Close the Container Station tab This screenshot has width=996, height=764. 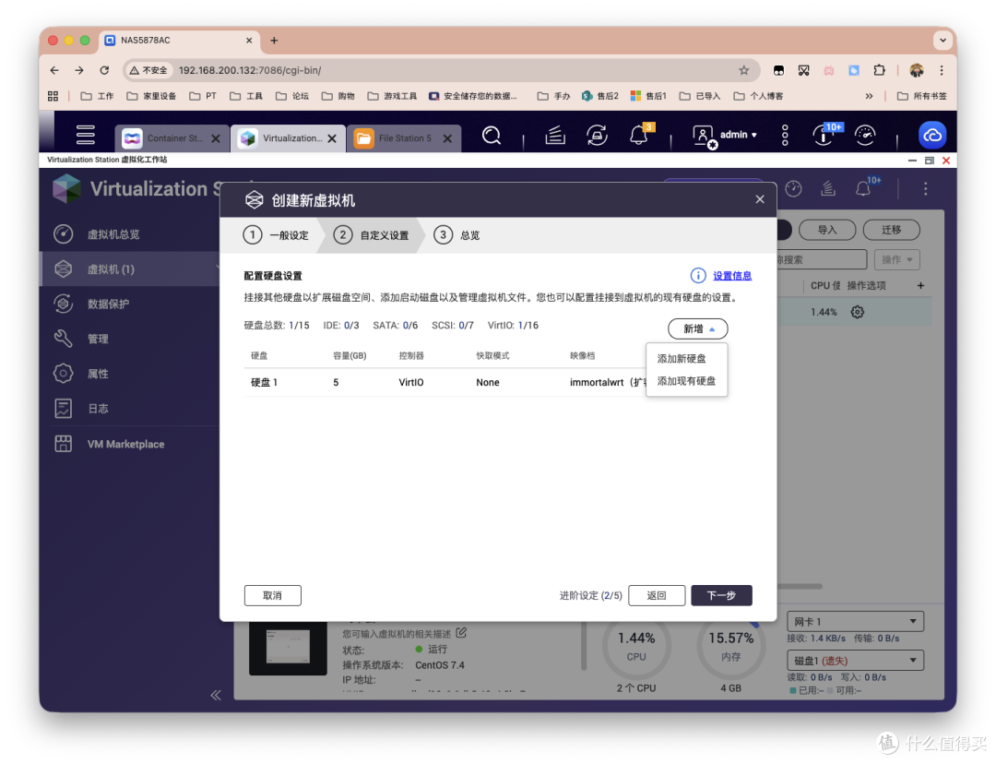216,138
